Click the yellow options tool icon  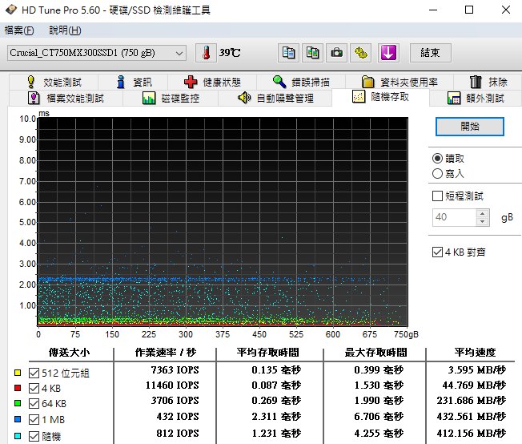coord(362,53)
